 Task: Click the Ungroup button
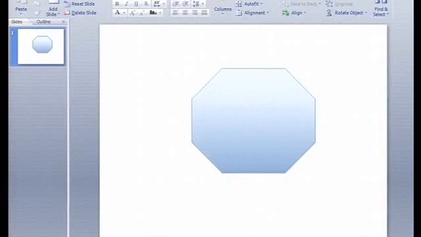339,4
